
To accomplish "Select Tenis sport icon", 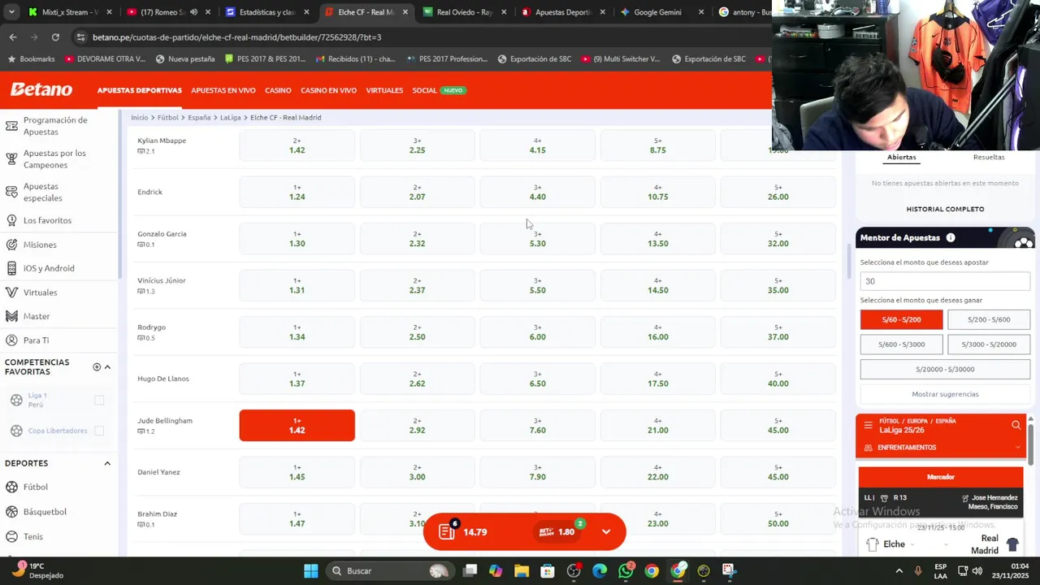I will [11, 536].
